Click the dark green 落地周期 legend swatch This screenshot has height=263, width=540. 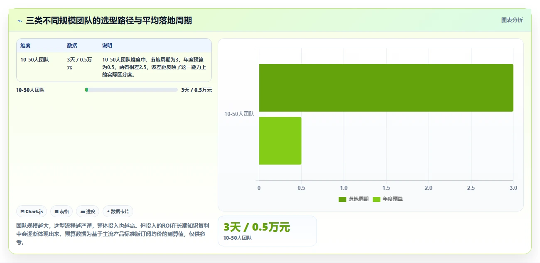[342, 199]
